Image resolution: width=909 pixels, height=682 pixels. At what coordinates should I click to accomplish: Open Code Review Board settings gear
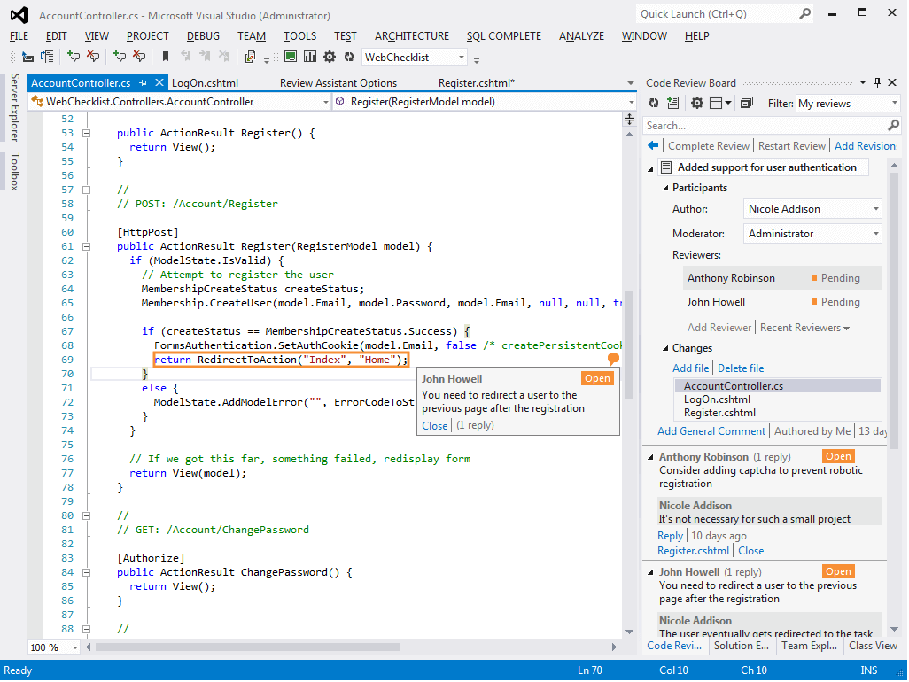click(x=697, y=104)
